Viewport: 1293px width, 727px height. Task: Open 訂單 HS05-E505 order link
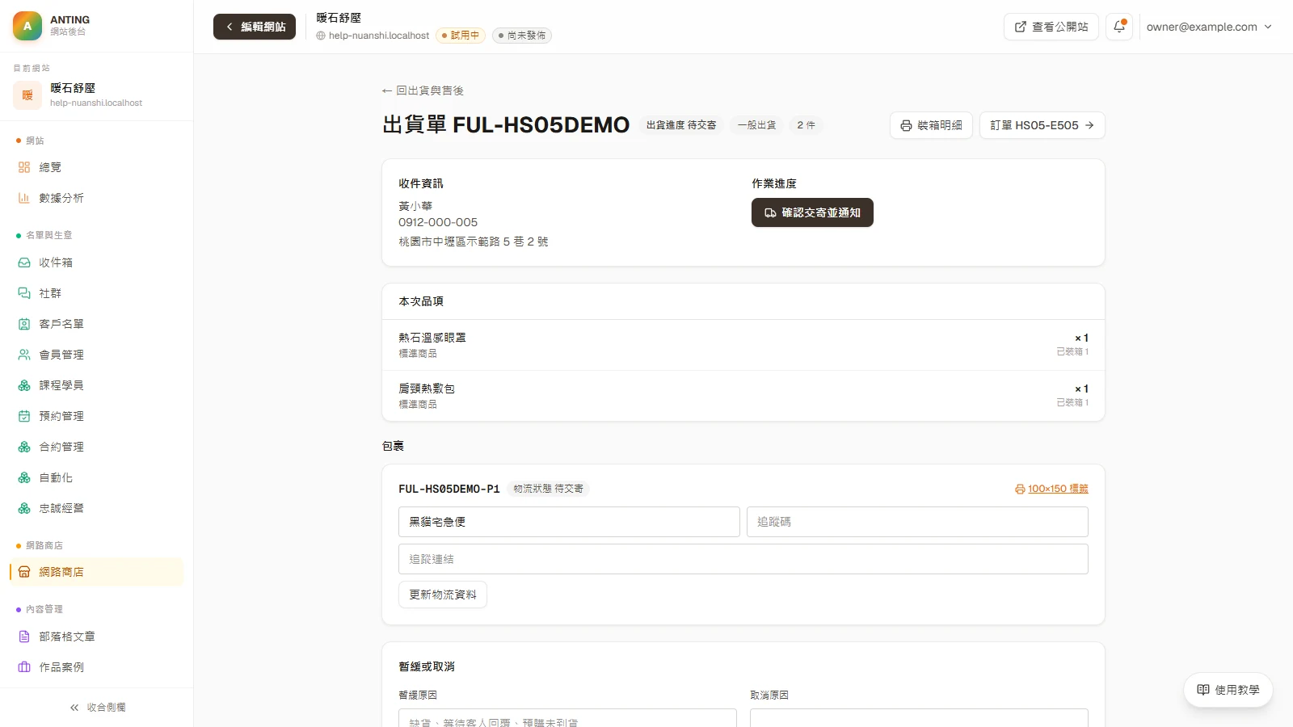click(1042, 125)
